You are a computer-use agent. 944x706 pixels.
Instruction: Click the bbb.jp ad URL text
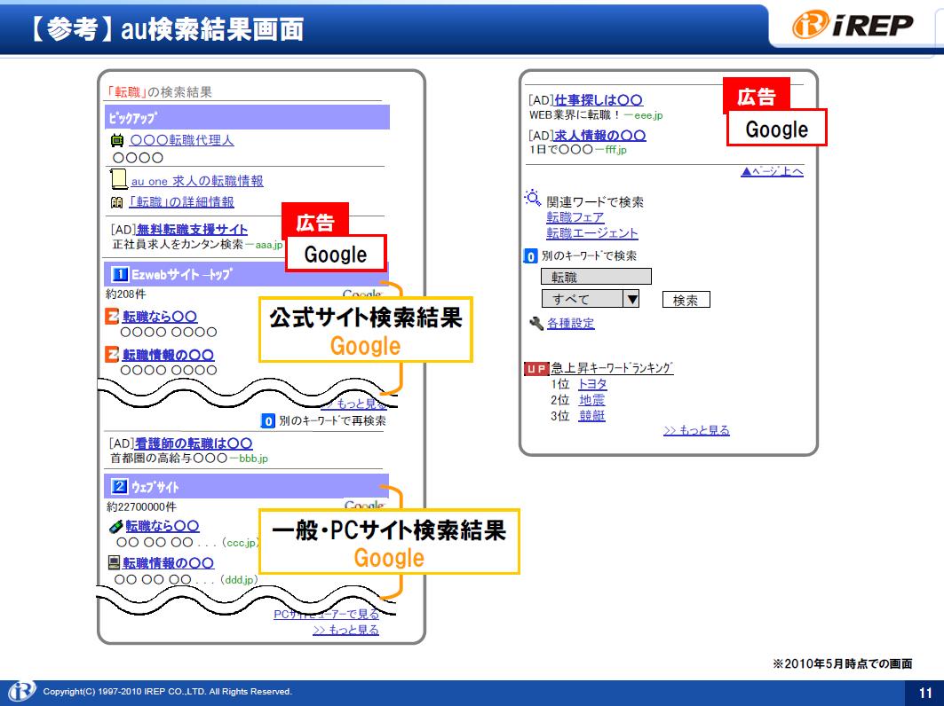click(x=254, y=459)
